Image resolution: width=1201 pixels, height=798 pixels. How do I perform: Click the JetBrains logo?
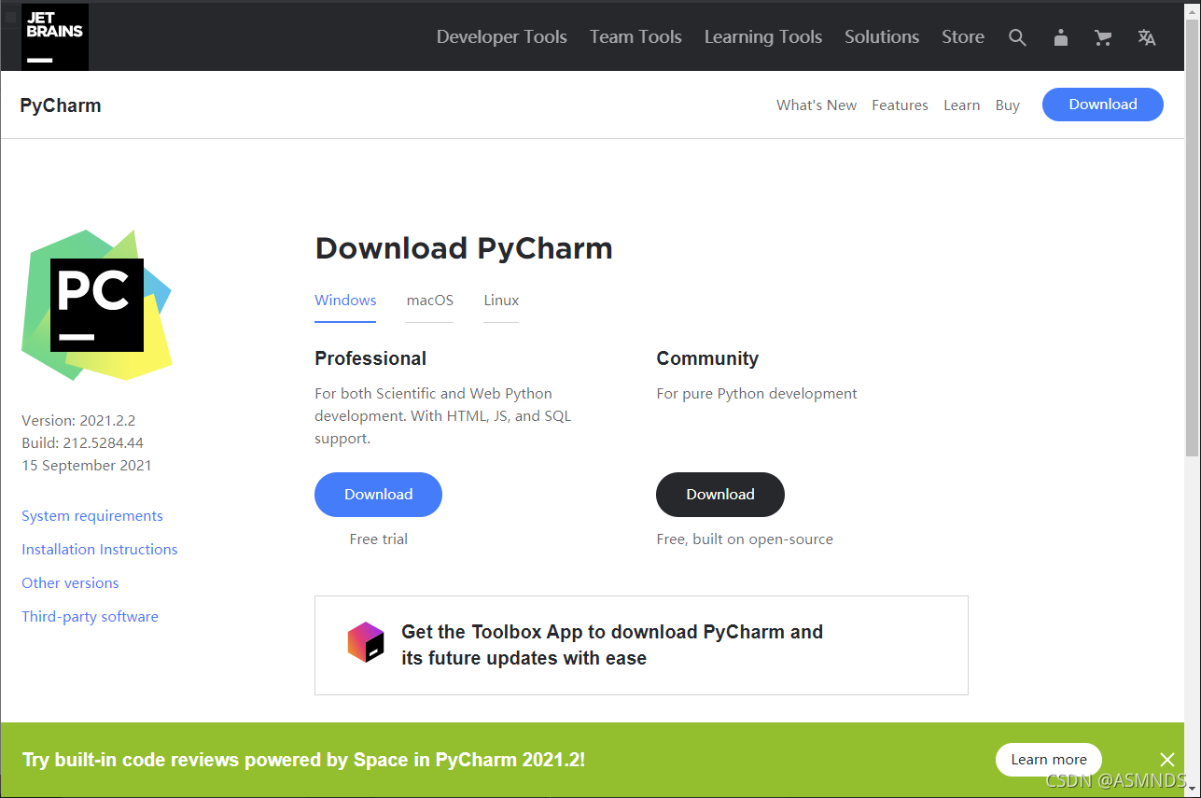(x=55, y=36)
